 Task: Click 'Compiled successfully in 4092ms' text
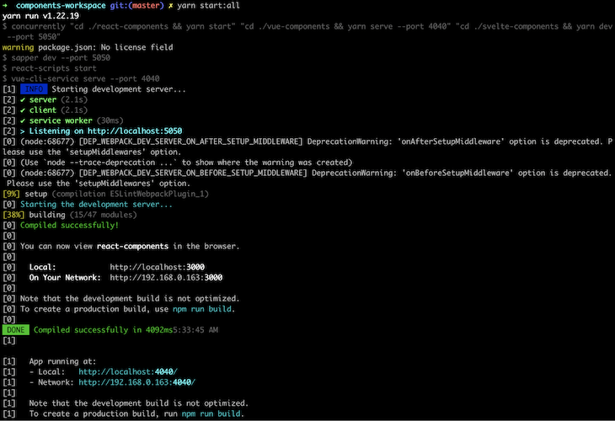103,330
